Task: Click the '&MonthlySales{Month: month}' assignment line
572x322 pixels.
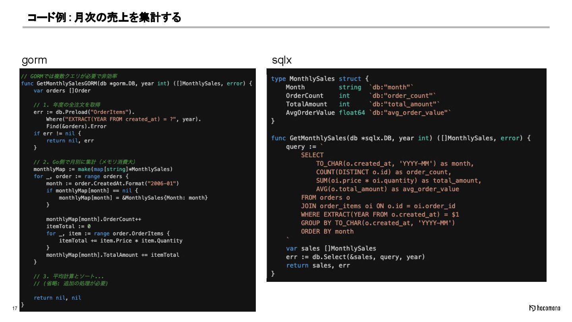Action: coord(133,198)
